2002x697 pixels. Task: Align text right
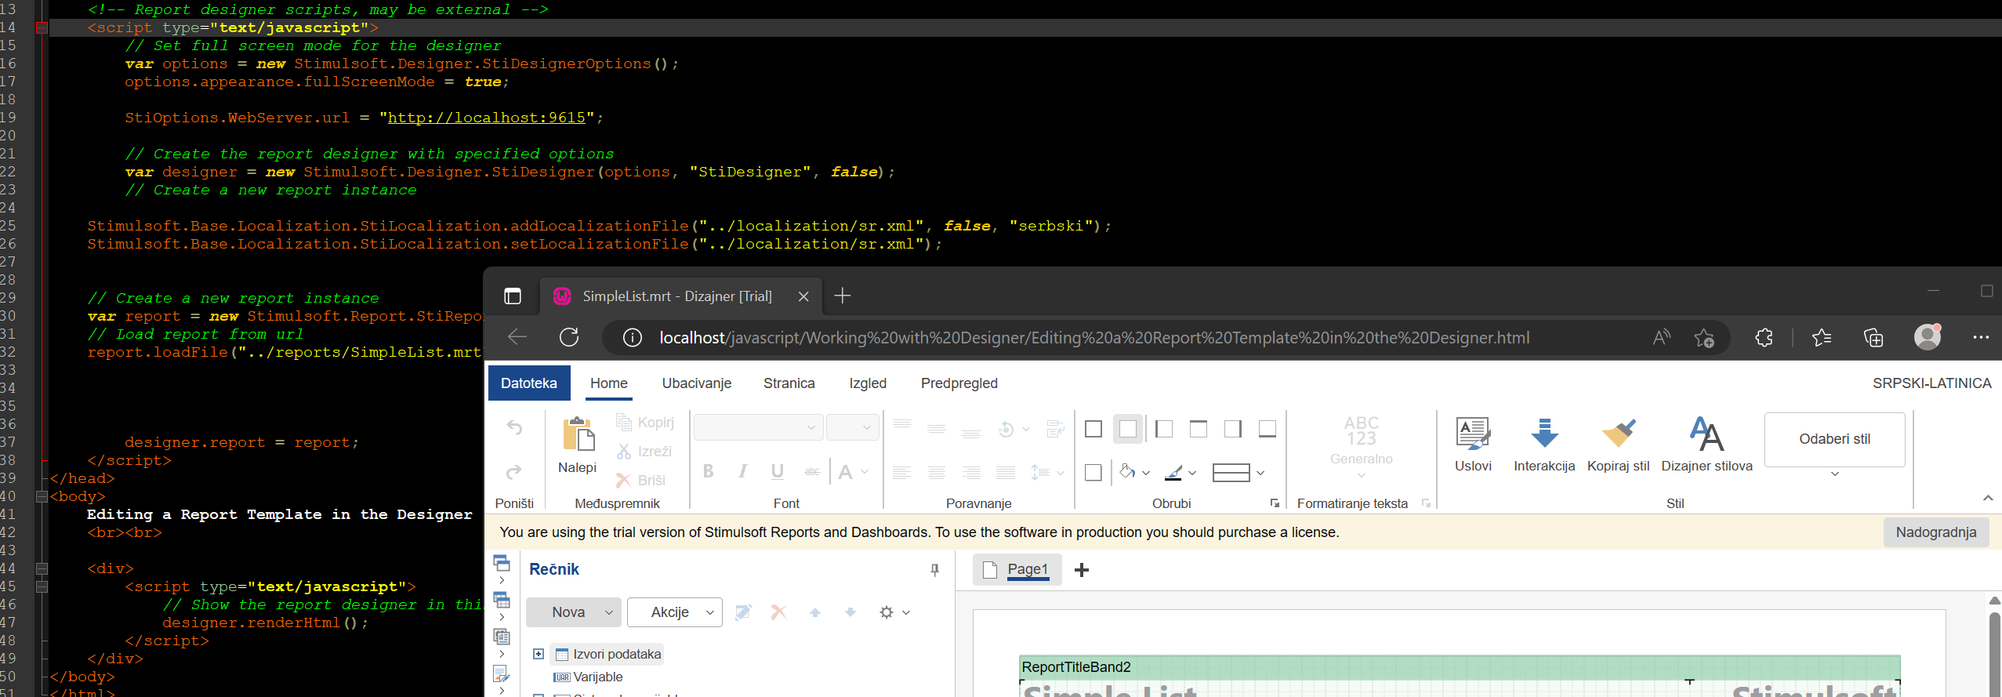pyautogui.click(x=971, y=472)
